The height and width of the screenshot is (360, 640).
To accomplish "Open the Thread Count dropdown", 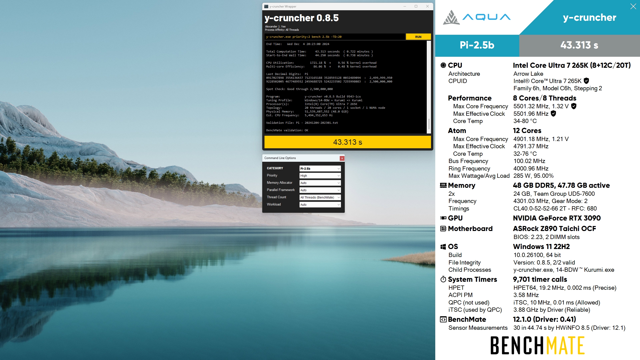I will pos(320,197).
